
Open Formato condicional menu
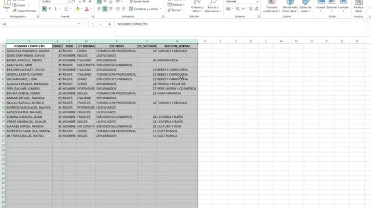pyautogui.click(x=272, y=6)
